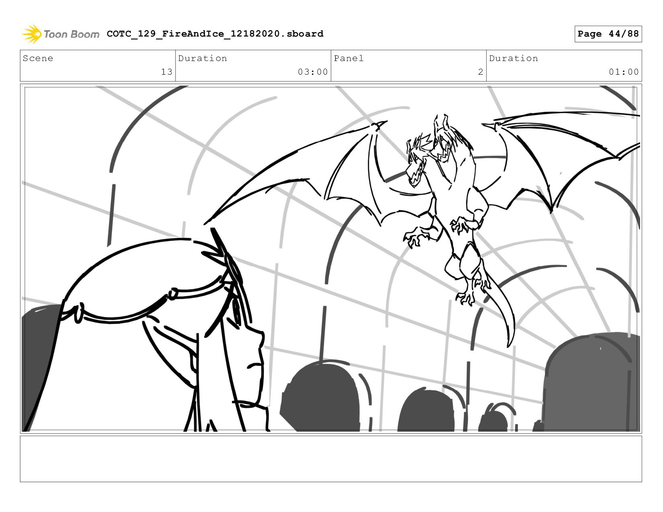The height and width of the screenshot is (512, 663).
Task: Click the Panel label
Action: (x=349, y=58)
